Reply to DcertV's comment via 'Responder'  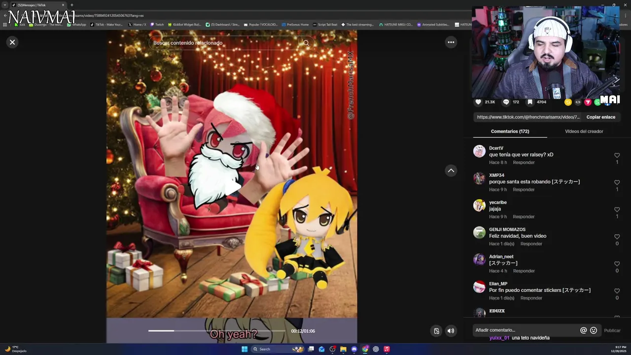click(x=524, y=162)
